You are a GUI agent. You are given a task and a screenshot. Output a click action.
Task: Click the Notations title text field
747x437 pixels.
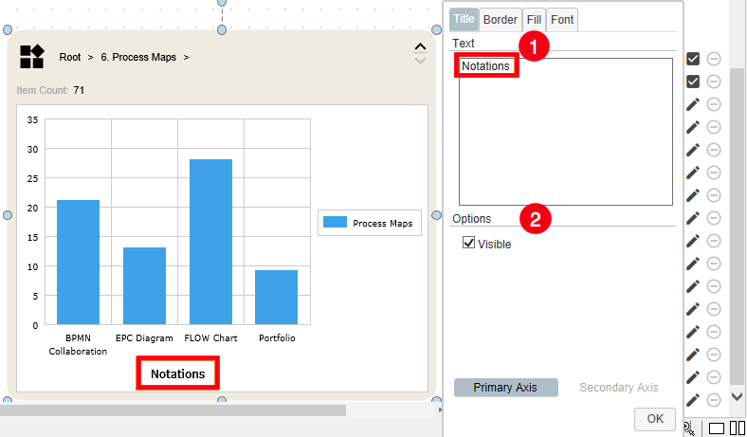coord(565,131)
